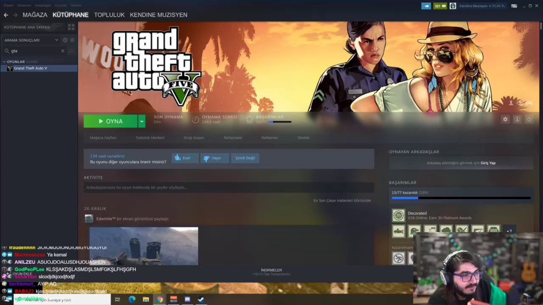Click the running man locked achievement

(x=398, y=258)
